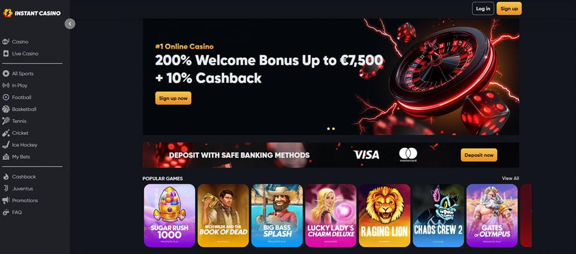Switch to first banner slide dot

click(329, 128)
